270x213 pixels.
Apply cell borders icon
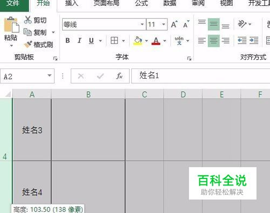(x=114, y=40)
